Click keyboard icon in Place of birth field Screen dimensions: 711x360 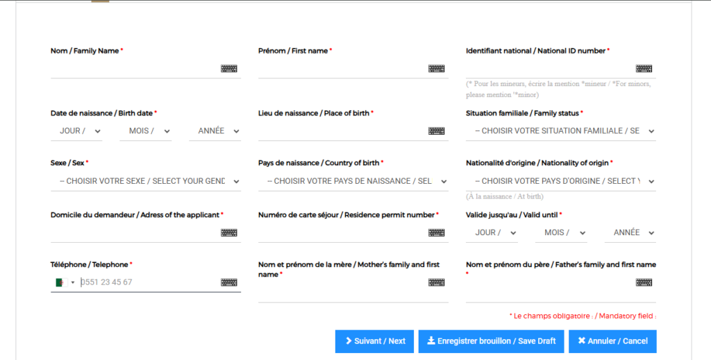(436, 131)
